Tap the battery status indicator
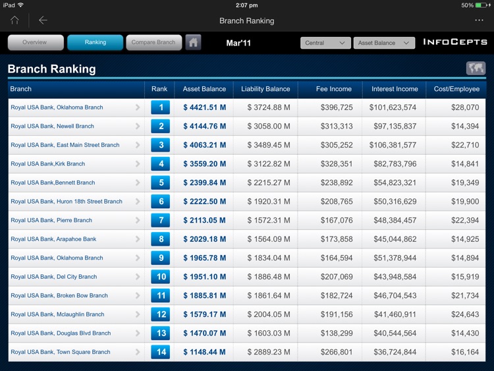Viewport: 494px width, 371px height. [482, 5]
